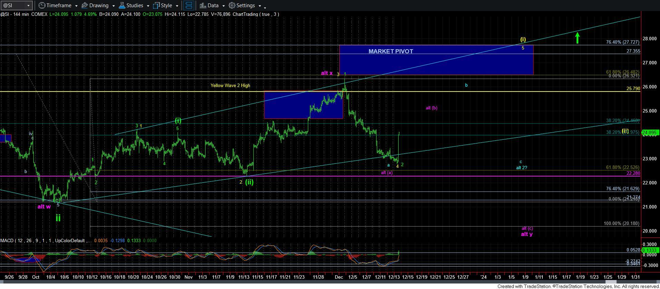Expand the arrow next to Studies
Image resolution: width=660 pixels, height=289 pixels.
tap(148, 6)
